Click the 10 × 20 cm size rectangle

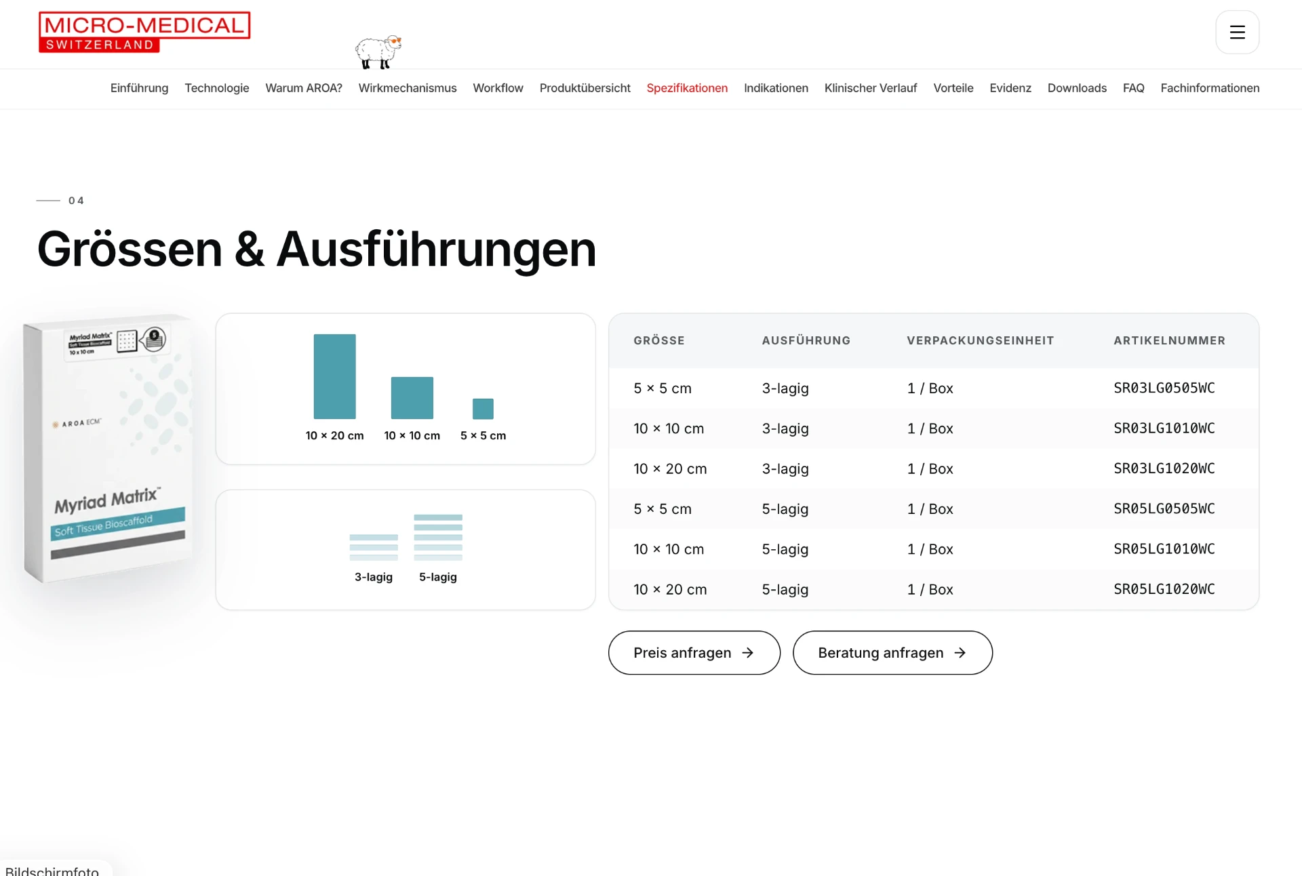[334, 376]
